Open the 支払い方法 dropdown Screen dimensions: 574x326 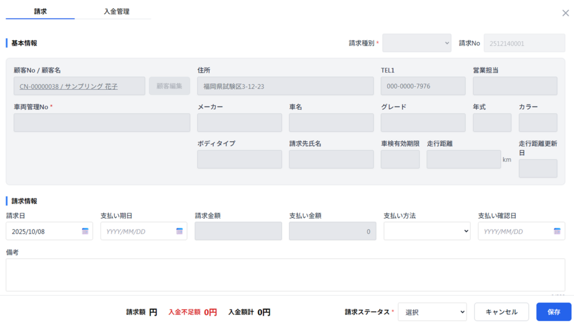[x=427, y=231]
